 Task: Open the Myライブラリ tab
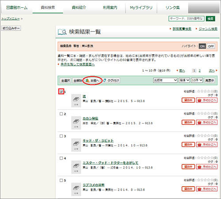141,8
